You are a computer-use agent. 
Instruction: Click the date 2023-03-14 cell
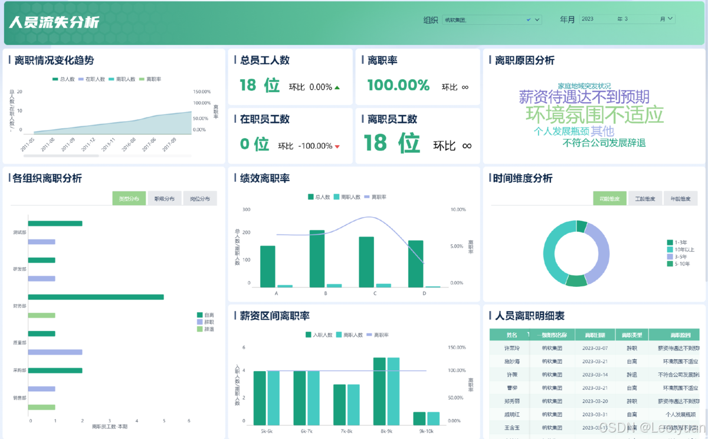pos(595,375)
